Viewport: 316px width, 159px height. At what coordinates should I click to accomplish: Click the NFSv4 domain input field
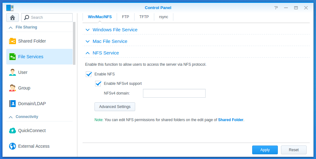click(x=174, y=93)
